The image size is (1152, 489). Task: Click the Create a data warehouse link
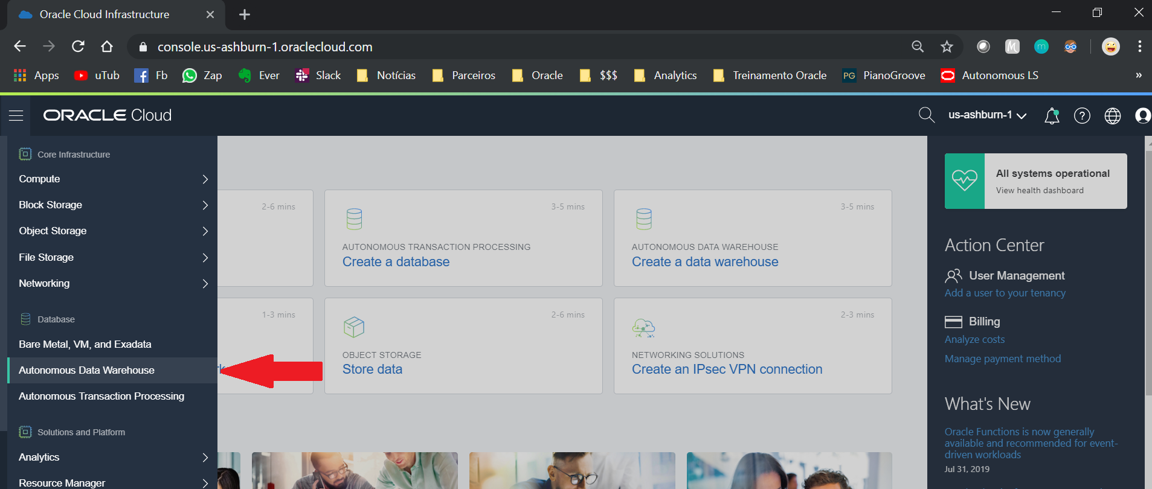(705, 262)
